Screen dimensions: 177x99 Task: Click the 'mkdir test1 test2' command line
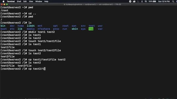[x=28, y=32]
